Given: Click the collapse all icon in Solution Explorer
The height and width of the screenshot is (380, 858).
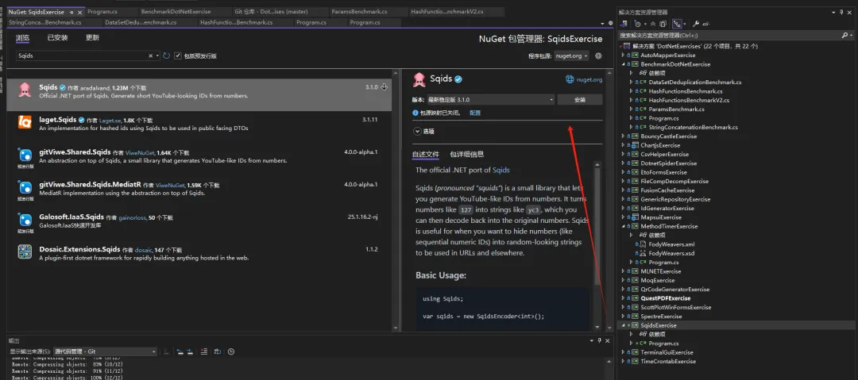Looking at the screenshot, I should click(655, 25).
